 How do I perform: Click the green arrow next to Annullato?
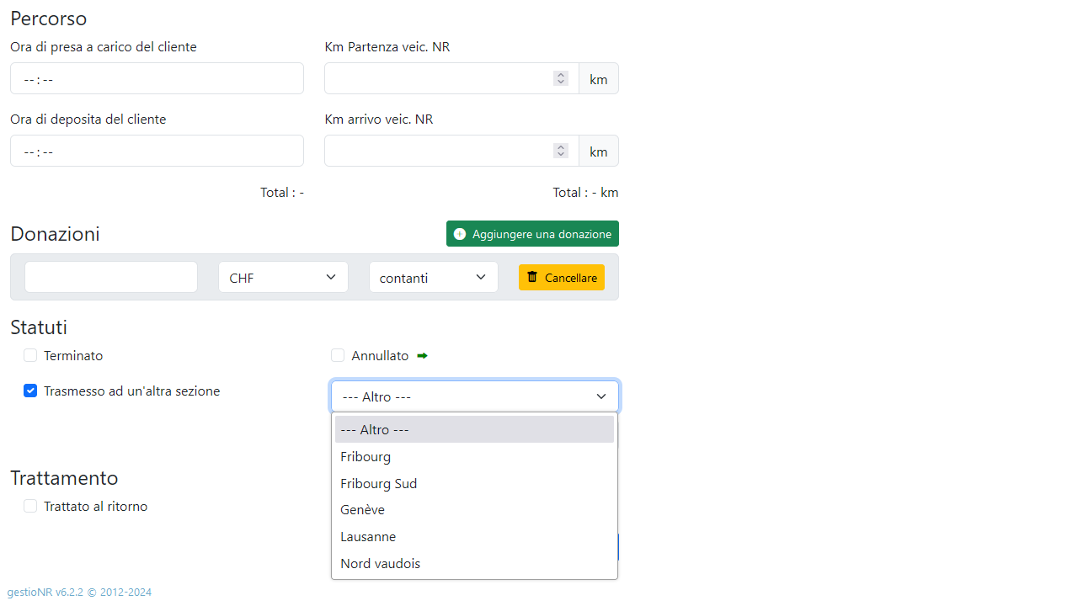pos(423,356)
